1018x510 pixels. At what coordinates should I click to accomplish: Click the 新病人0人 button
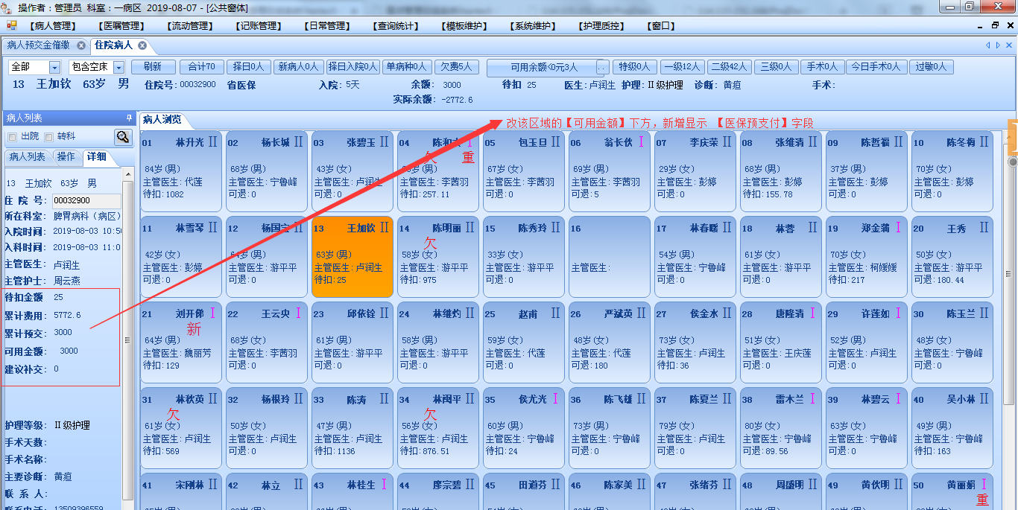(298, 67)
